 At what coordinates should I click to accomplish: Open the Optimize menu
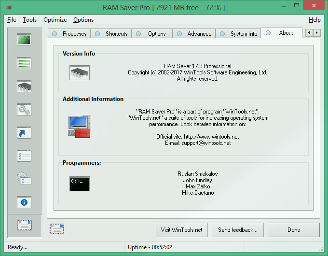pyautogui.click(x=55, y=20)
